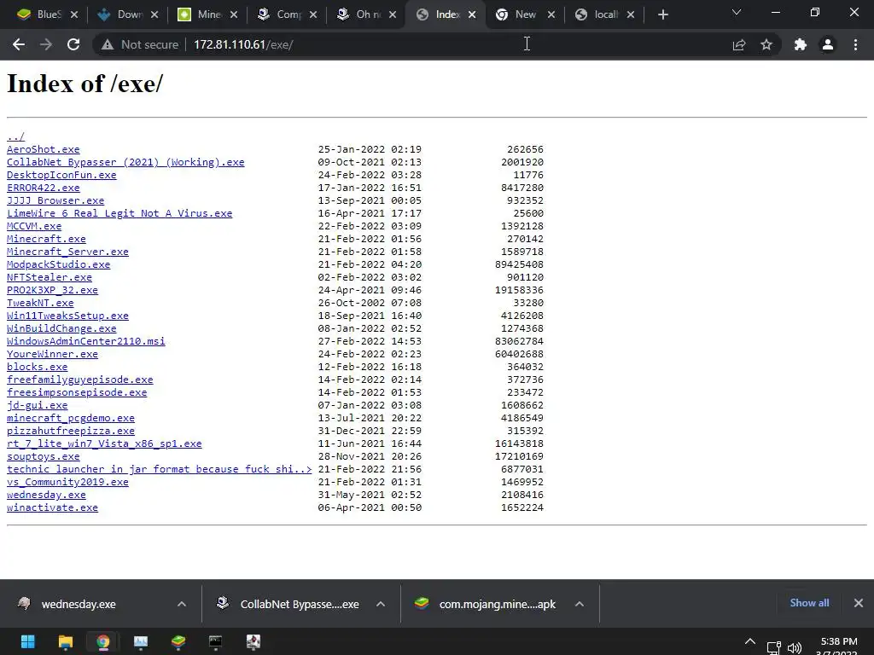
Task: Click the MCCVM.exe link
Action: coord(34,226)
